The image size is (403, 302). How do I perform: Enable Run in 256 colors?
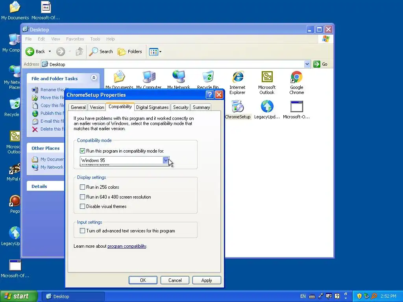83,187
